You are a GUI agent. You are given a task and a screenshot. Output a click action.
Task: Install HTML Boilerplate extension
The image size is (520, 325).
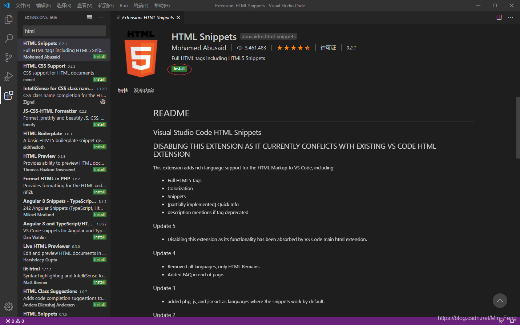pyautogui.click(x=99, y=147)
